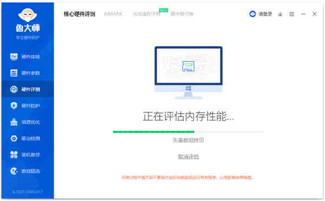Click the blue login avatar icon
Viewport: 325px width, 201px height.
click(x=252, y=14)
